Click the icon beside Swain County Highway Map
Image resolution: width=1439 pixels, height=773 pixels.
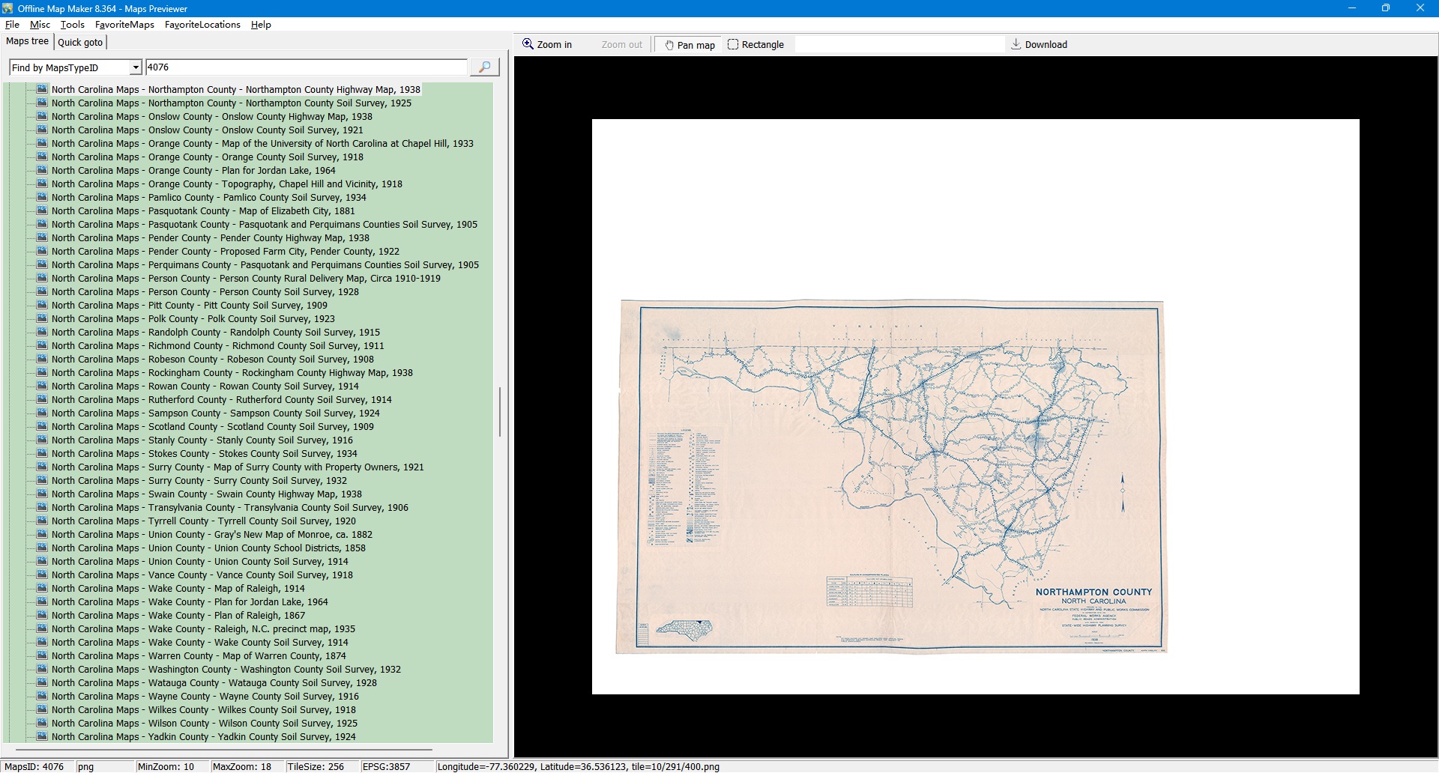coord(42,494)
